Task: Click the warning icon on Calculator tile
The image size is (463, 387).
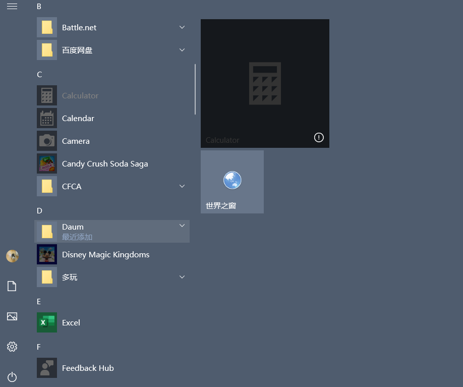Action: 319,137
